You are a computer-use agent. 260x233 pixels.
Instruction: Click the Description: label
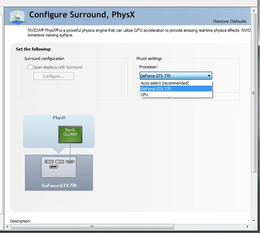click(x=20, y=221)
